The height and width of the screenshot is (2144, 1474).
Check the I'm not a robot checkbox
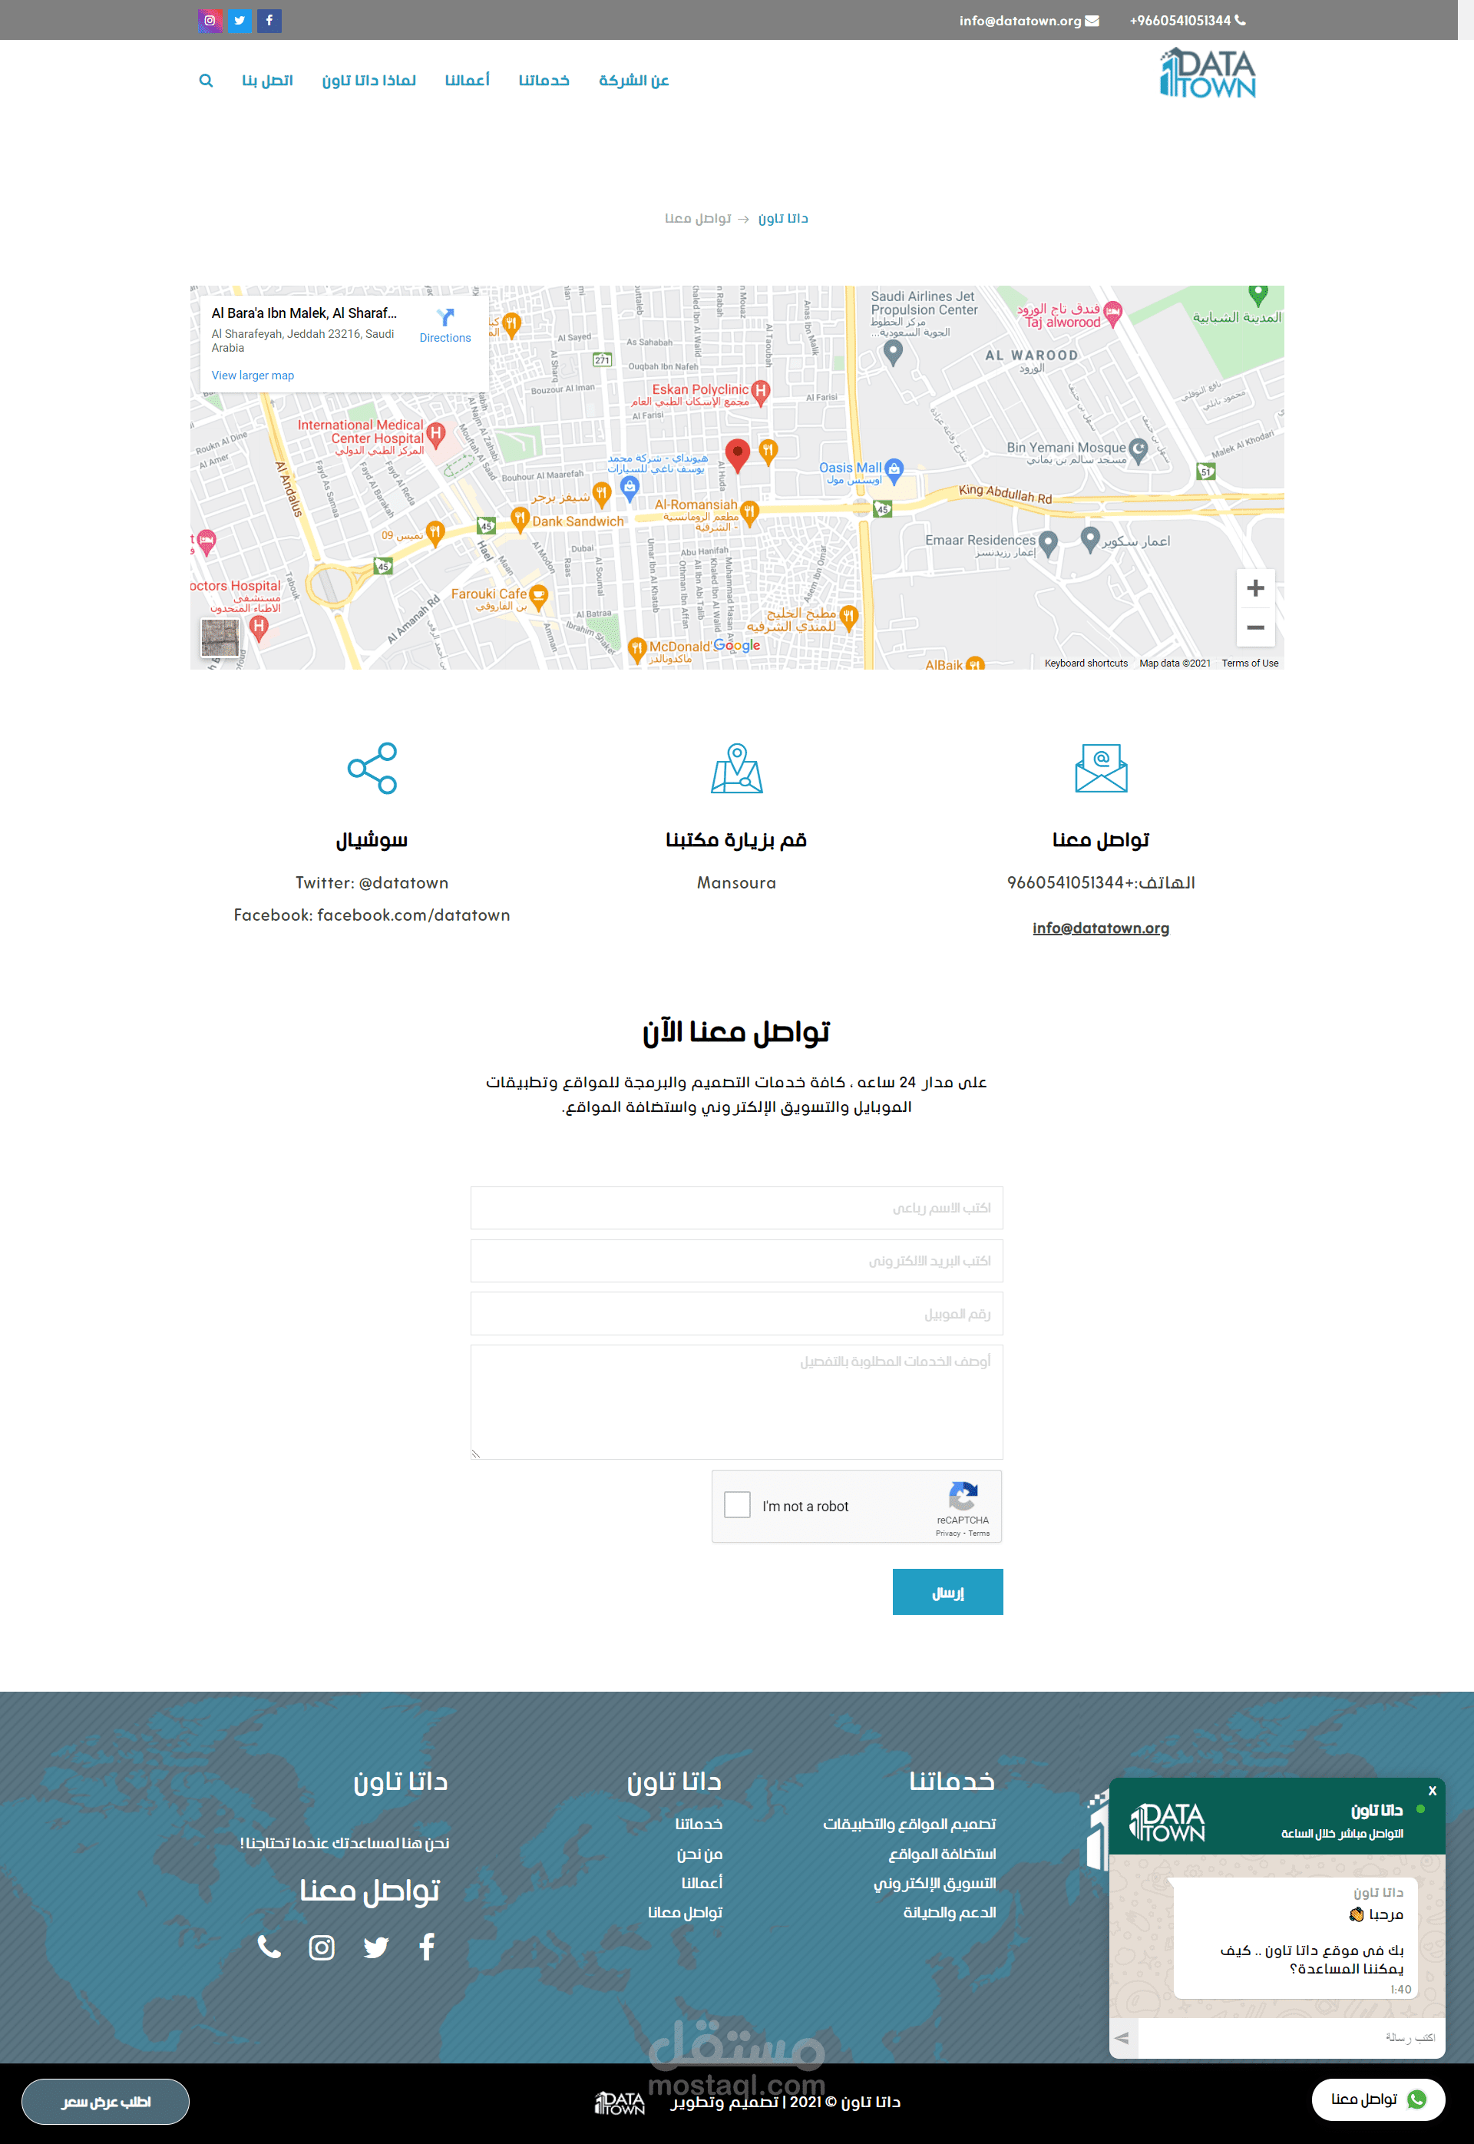pyautogui.click(x=737, y=1505)
